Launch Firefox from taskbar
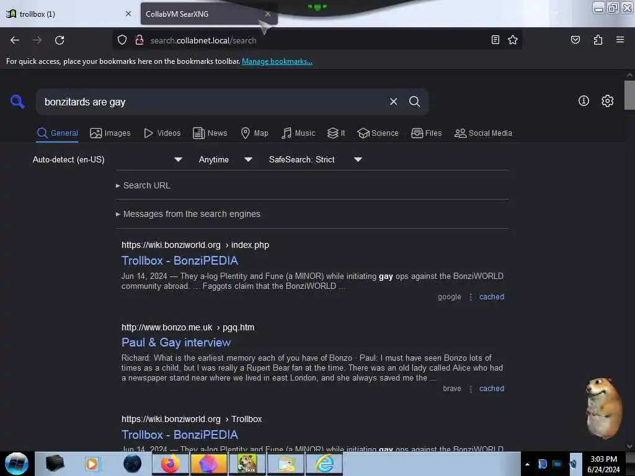 coord(171,464)
